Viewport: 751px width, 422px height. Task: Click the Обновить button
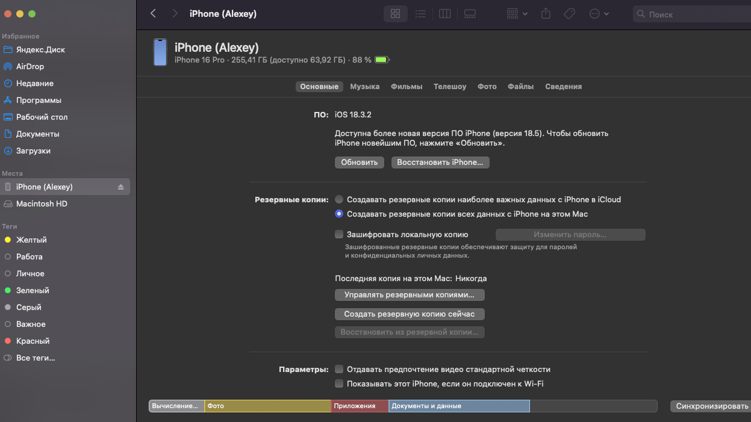[360, 163]
